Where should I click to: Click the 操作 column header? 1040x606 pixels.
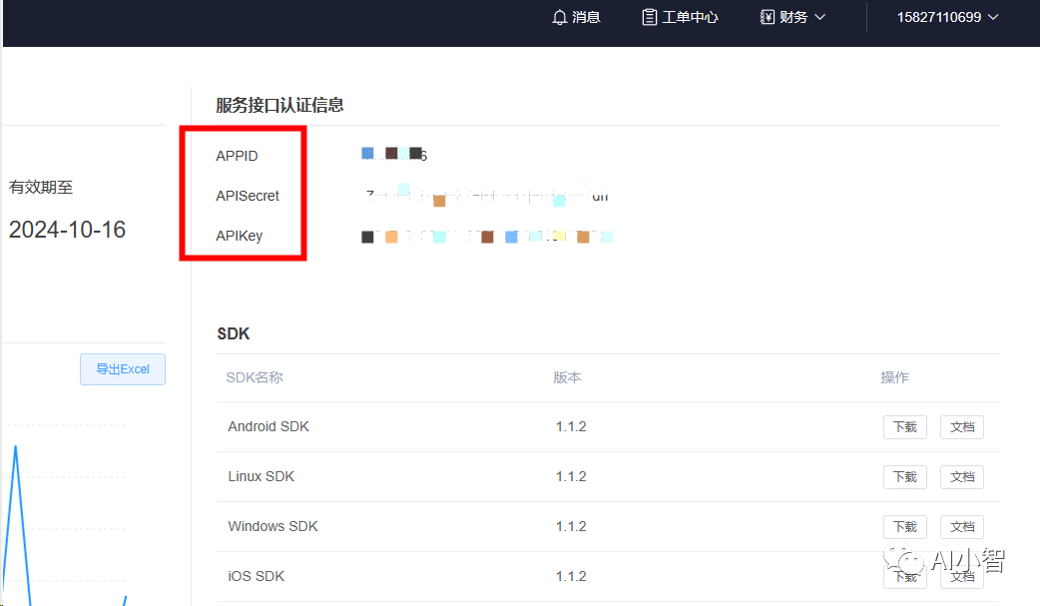coord(894,377)
